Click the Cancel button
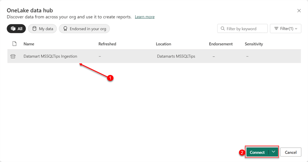 [291, 152]
